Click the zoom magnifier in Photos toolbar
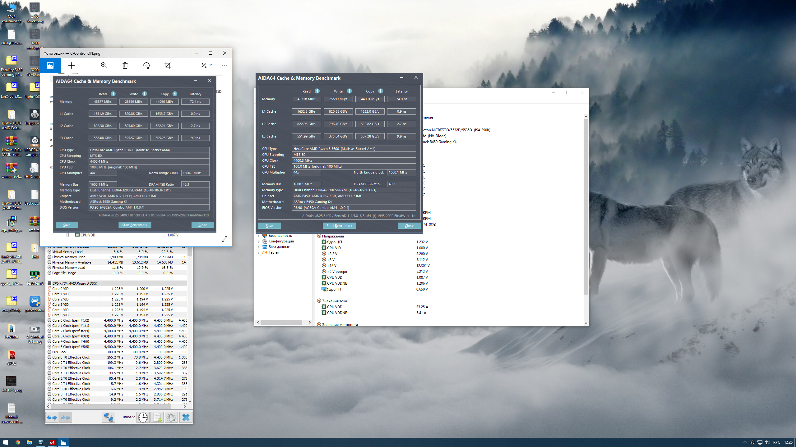The height and width of the screenshot is (447, 796). (104, 65)
